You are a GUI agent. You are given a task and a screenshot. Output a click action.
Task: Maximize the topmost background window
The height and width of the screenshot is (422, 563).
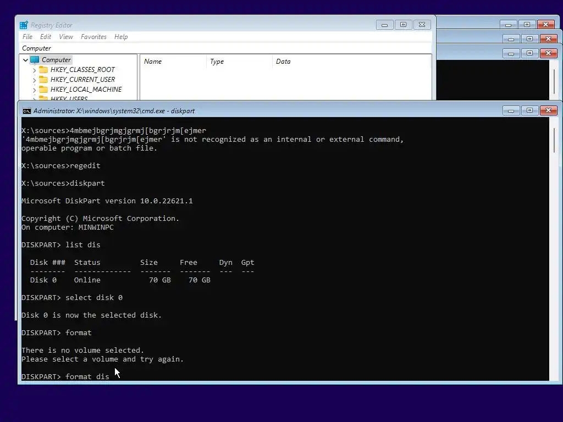click(527, 25)
